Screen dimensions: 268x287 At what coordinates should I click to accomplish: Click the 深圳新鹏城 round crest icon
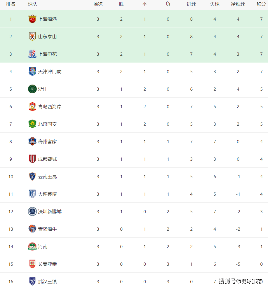(x=32, y=211)
